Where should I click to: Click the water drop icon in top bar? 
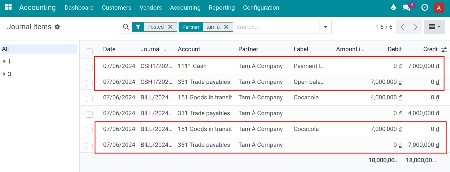point(393,7)
